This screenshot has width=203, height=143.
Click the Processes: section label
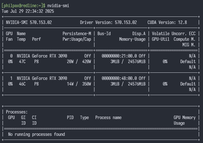[17, 112]
